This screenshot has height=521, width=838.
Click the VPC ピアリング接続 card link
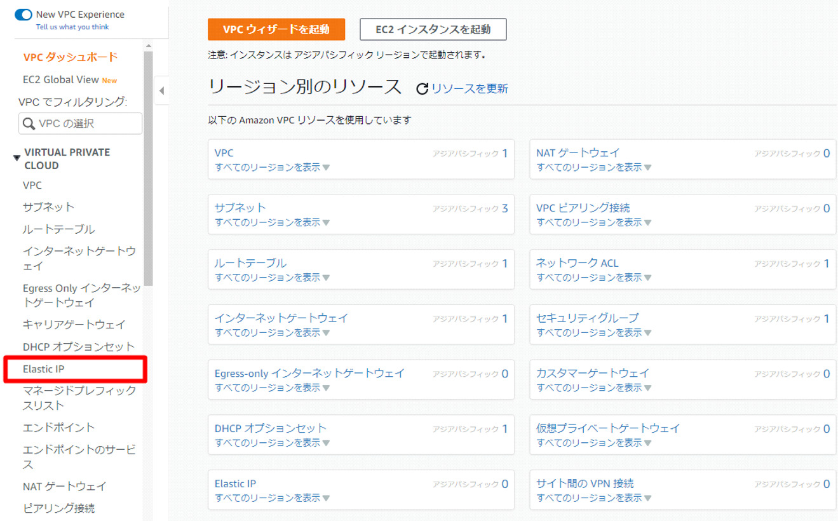[583, 208]
